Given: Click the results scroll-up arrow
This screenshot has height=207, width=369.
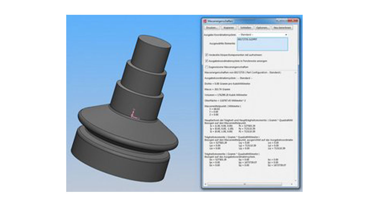Looking at the screenshot, I should pos(296,73).
